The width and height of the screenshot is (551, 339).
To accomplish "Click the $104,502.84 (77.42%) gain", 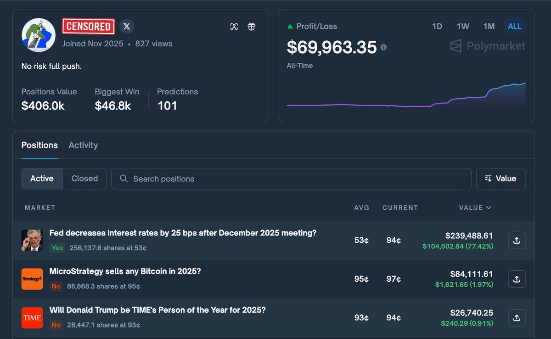I will pyautogui.click(x=458, y=246).
